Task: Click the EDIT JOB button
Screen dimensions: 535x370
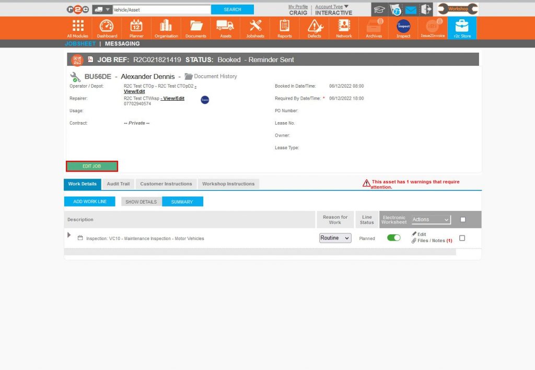Action: [x=91, y=165]
